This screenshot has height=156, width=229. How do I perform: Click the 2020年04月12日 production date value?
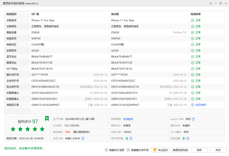coord(80,119)
